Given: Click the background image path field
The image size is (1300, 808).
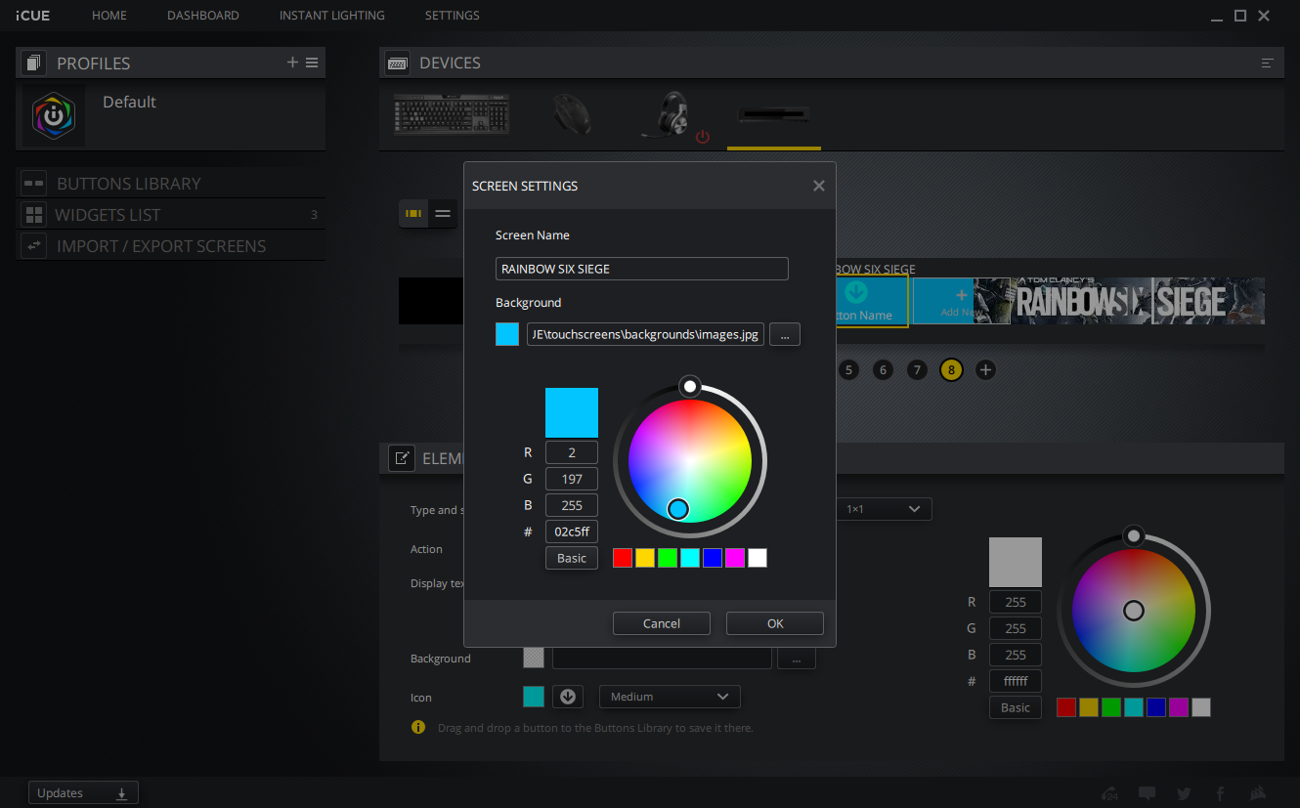Looking at the screenshot, I should point(646,334).
